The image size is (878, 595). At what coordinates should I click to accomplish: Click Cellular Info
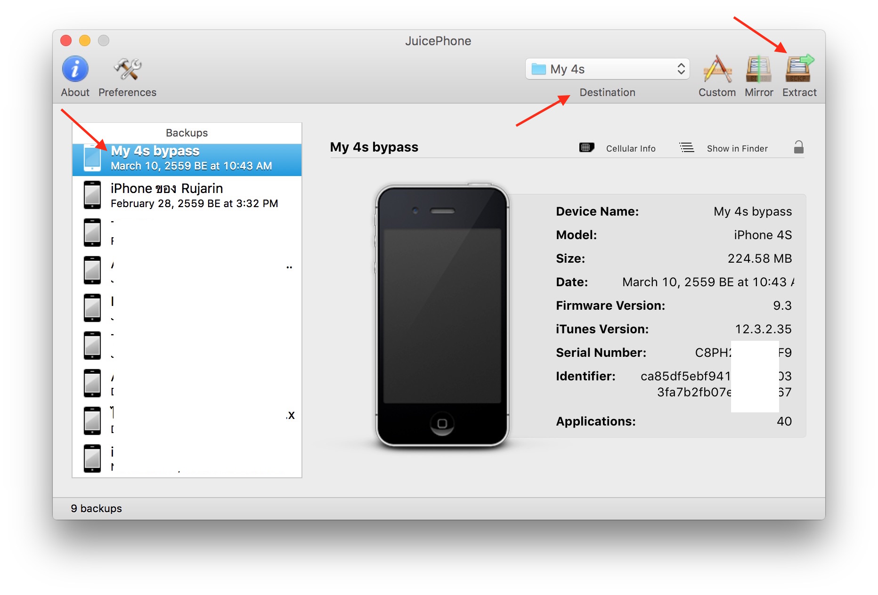tap(630, 148)
